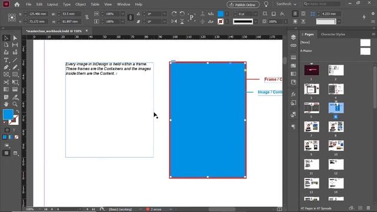Open the Object menu
This screenshot has width=377, height=212.
[x=80, y=4]
